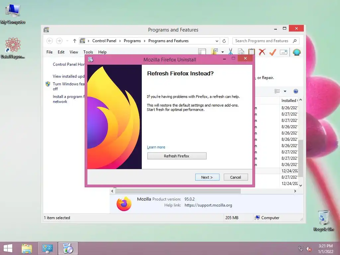This screenshot has height=255, width=340.
Task: Click the Firefox logo in details pane
Action: (124, 204)
